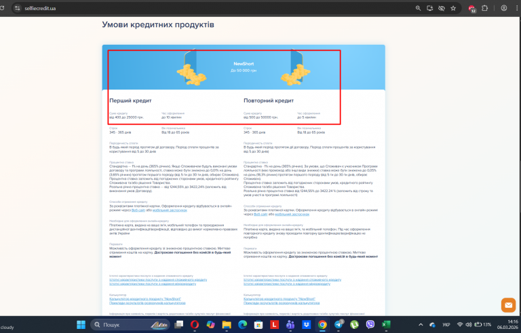The width and height of the screenshot is (521, 333).
Task: Open мікрокредиту characteristics link, Повторний кредит column
Action: (287, 283)
